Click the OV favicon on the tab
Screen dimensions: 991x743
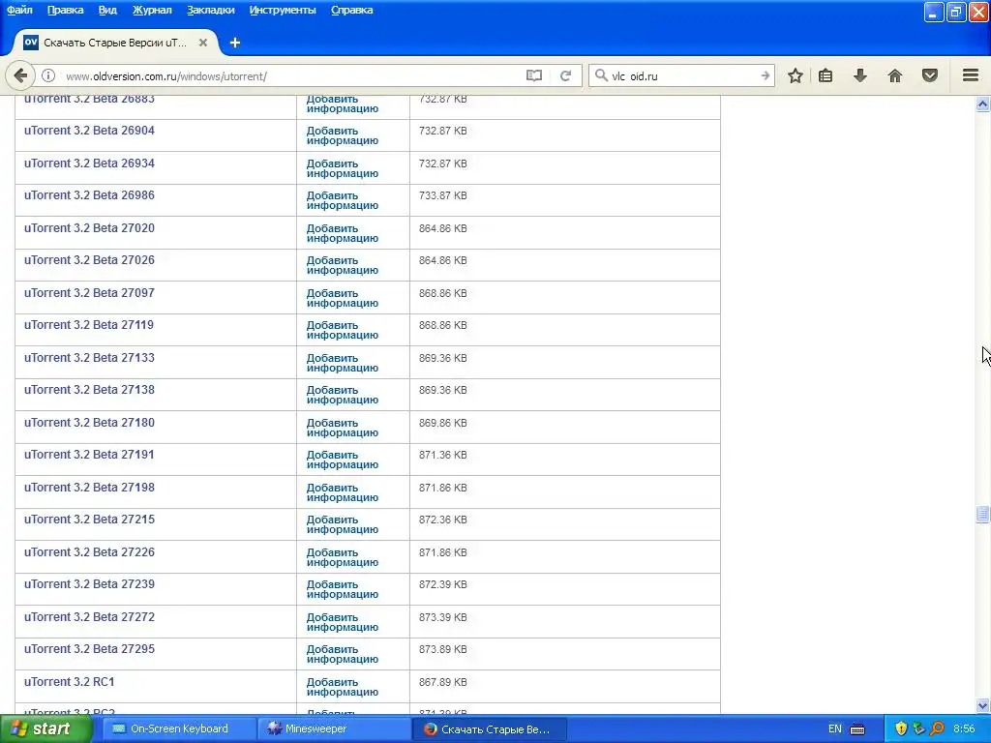click(30, 43)
